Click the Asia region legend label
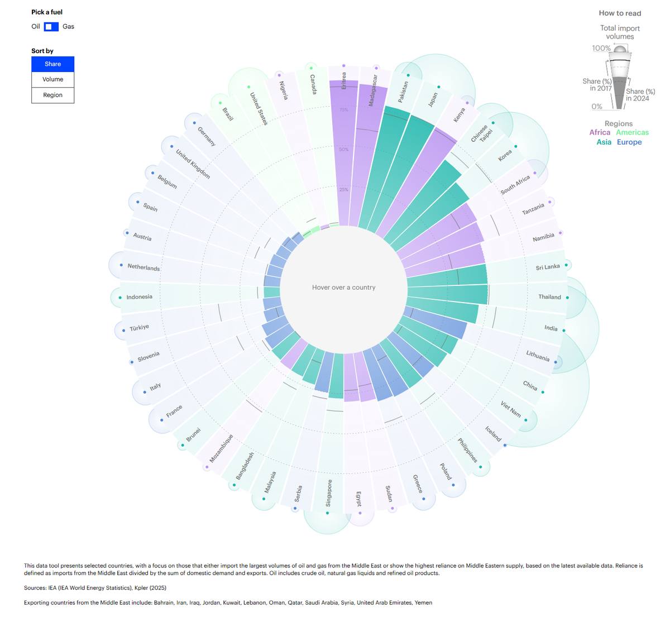Image resolution: width=670 pixels, height=617 pixels. tap(604, 142)
